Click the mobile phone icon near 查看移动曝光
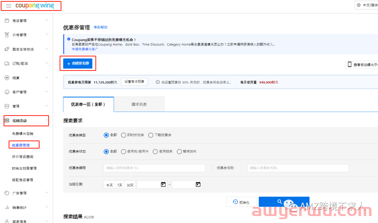Viewport: 378px width, 223px height. 350,65
